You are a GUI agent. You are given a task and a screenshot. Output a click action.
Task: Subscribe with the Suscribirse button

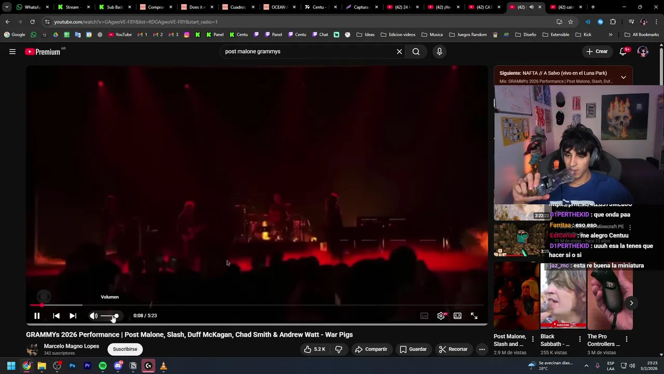pyautogui.click(x=125, y=349)
